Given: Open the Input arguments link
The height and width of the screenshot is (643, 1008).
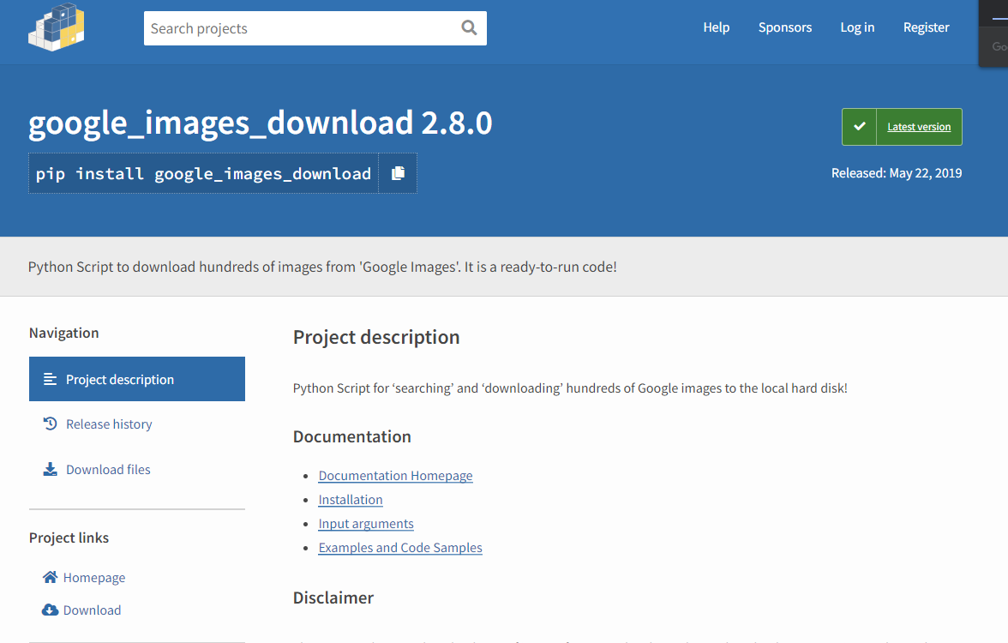Looking at the screenshot, I should coord(366,524).
